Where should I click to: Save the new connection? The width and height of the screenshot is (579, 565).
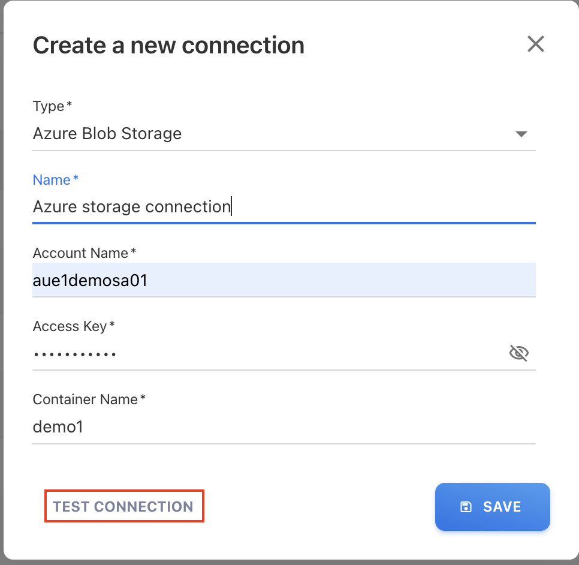(x=492, y=507)
